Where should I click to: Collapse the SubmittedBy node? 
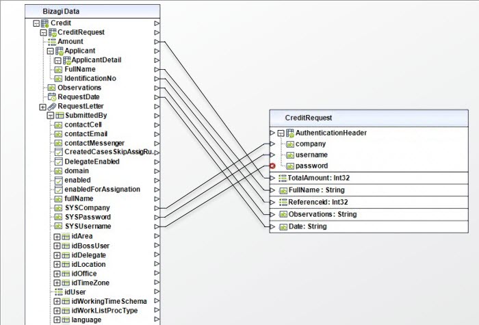51,116
